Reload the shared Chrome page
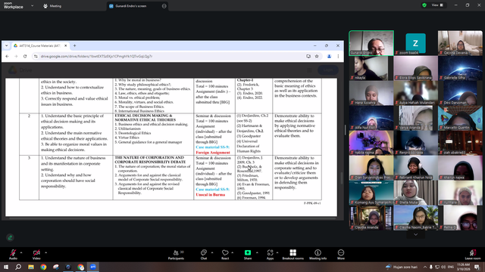 (25, 57)
